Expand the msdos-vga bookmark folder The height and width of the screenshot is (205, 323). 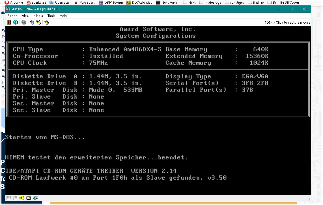(x=210, y=3)
